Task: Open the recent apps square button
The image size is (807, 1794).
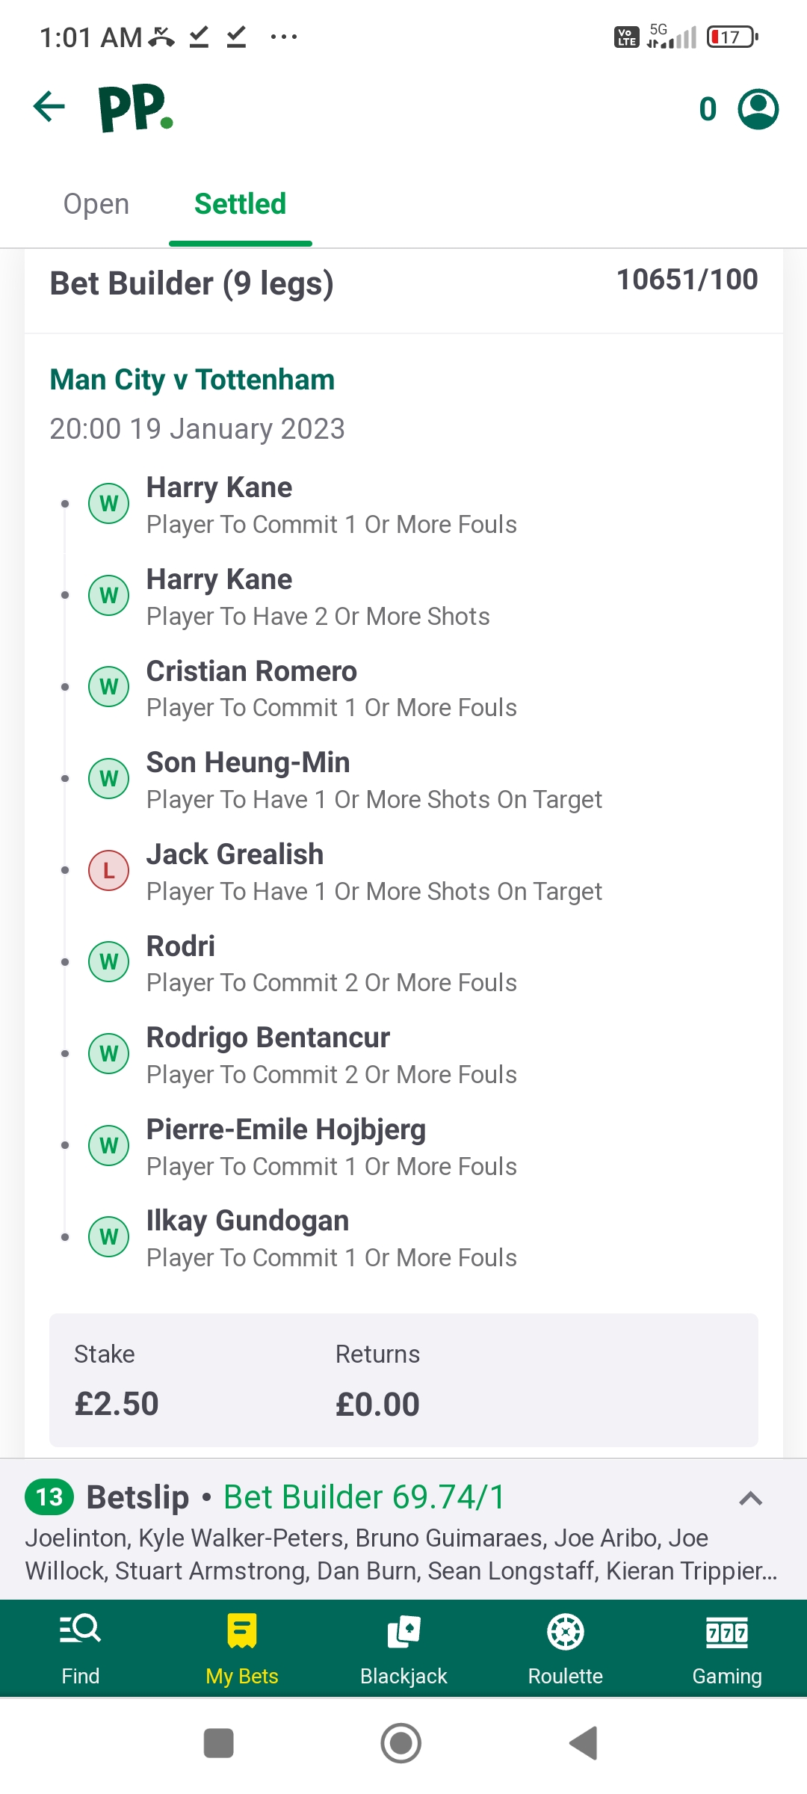Action: pyautogui.click(x=218, y=1743)
